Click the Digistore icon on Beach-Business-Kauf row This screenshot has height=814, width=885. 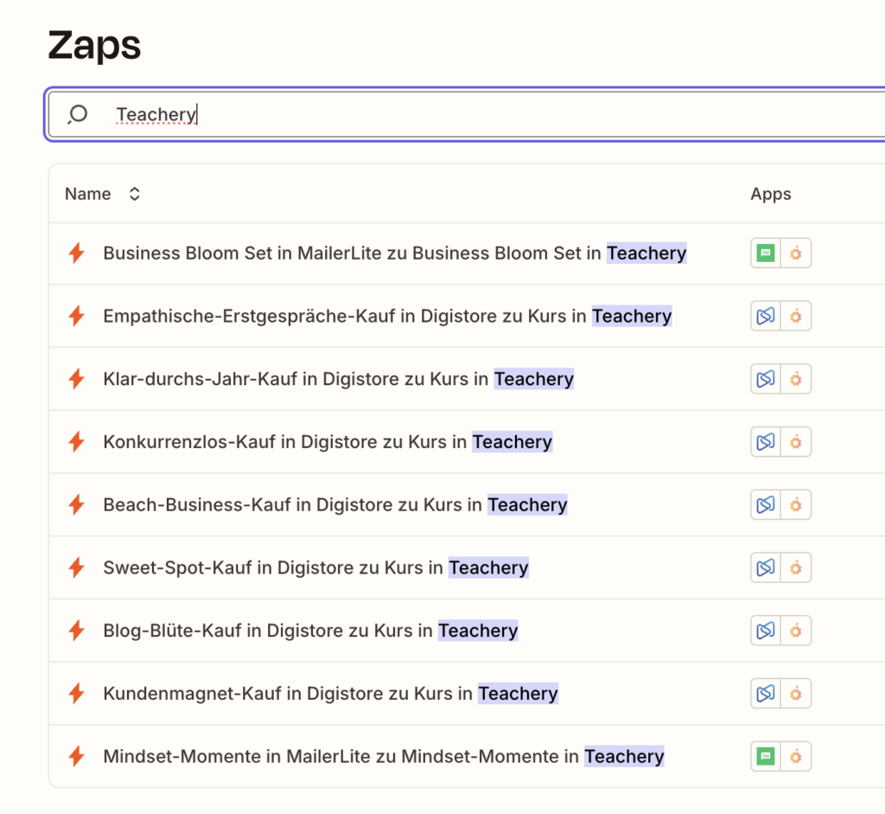(x=764, y=504)
